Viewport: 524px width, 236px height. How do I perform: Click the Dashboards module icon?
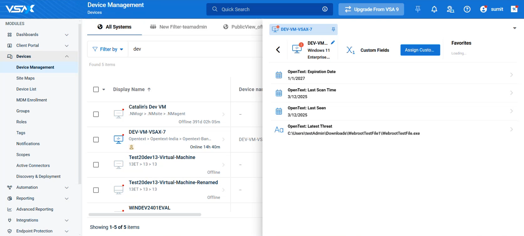(x=10, y=35)
